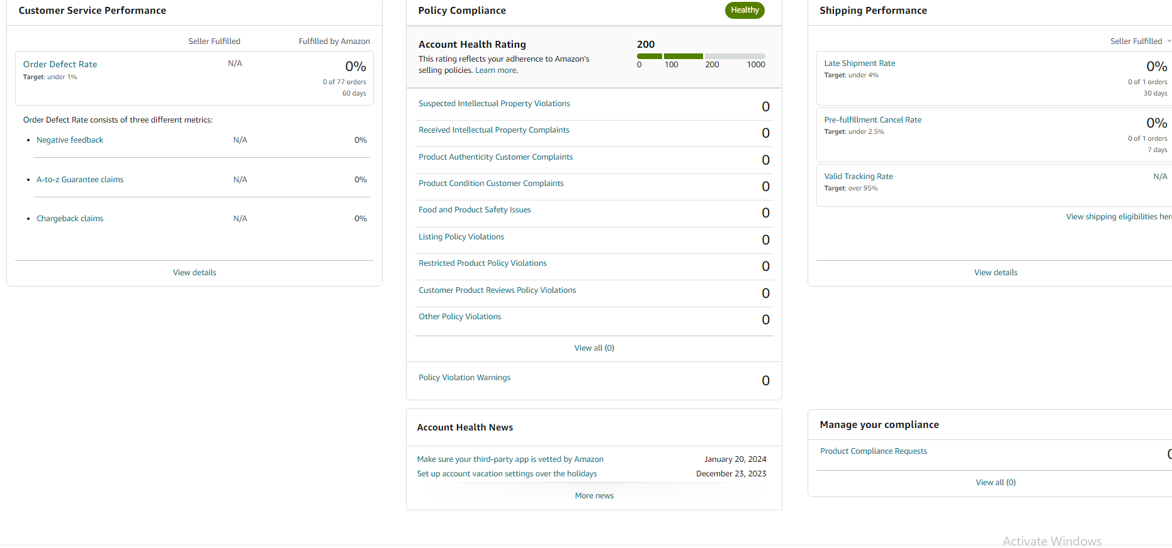View details for Customer Service Performance

[194, 273]
